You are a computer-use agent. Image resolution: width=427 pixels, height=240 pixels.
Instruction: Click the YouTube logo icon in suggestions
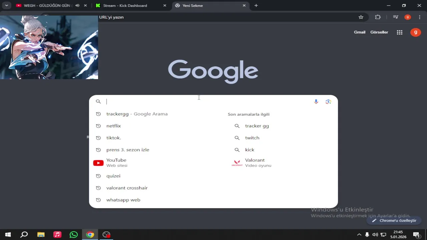tap(98, 163)
